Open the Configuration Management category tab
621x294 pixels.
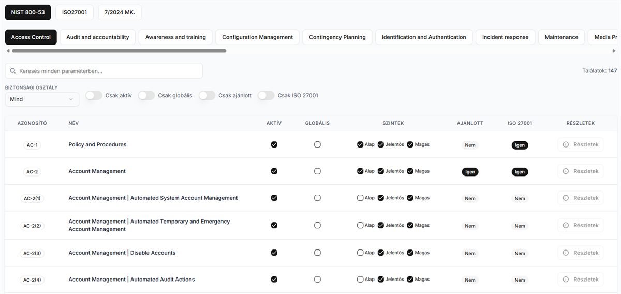coord(257,37)
